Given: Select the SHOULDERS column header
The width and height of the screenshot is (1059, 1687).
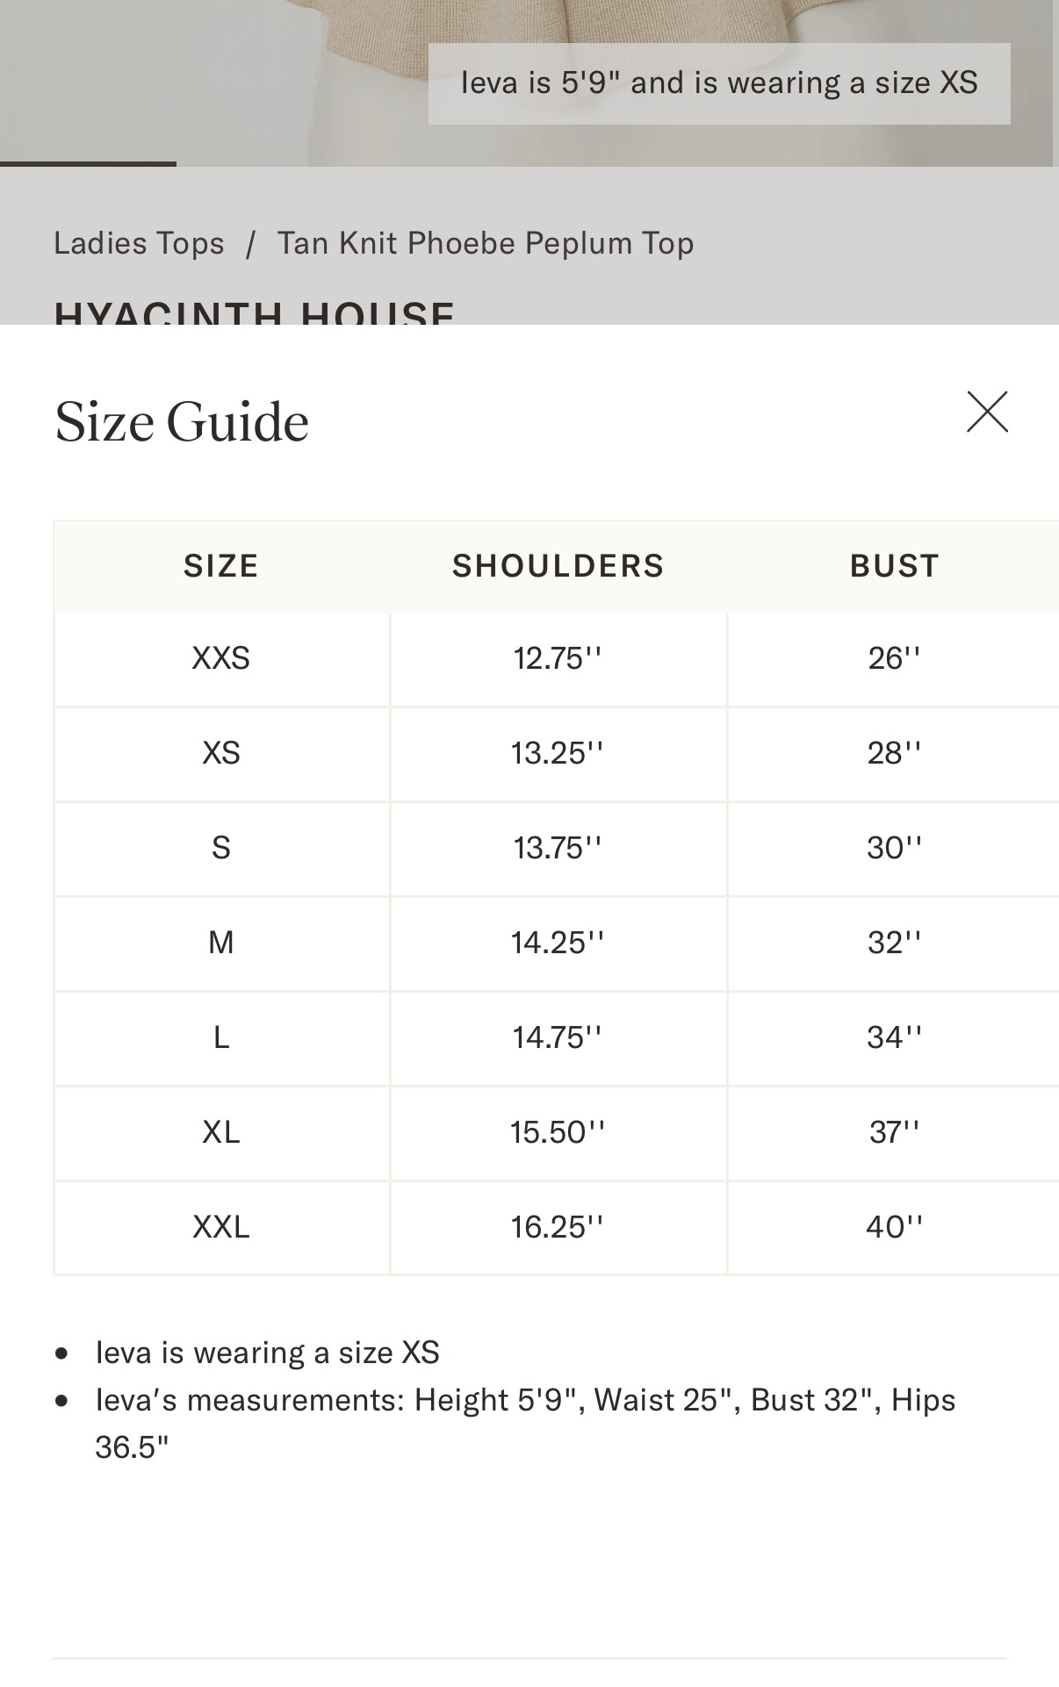Looking at the screenshot, I should pos(558,566).
